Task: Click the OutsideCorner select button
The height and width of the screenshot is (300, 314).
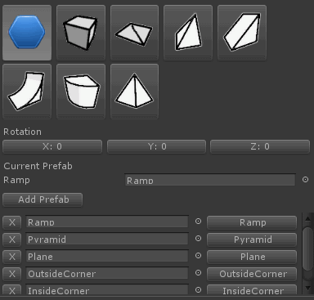Action: click(252, 274)
